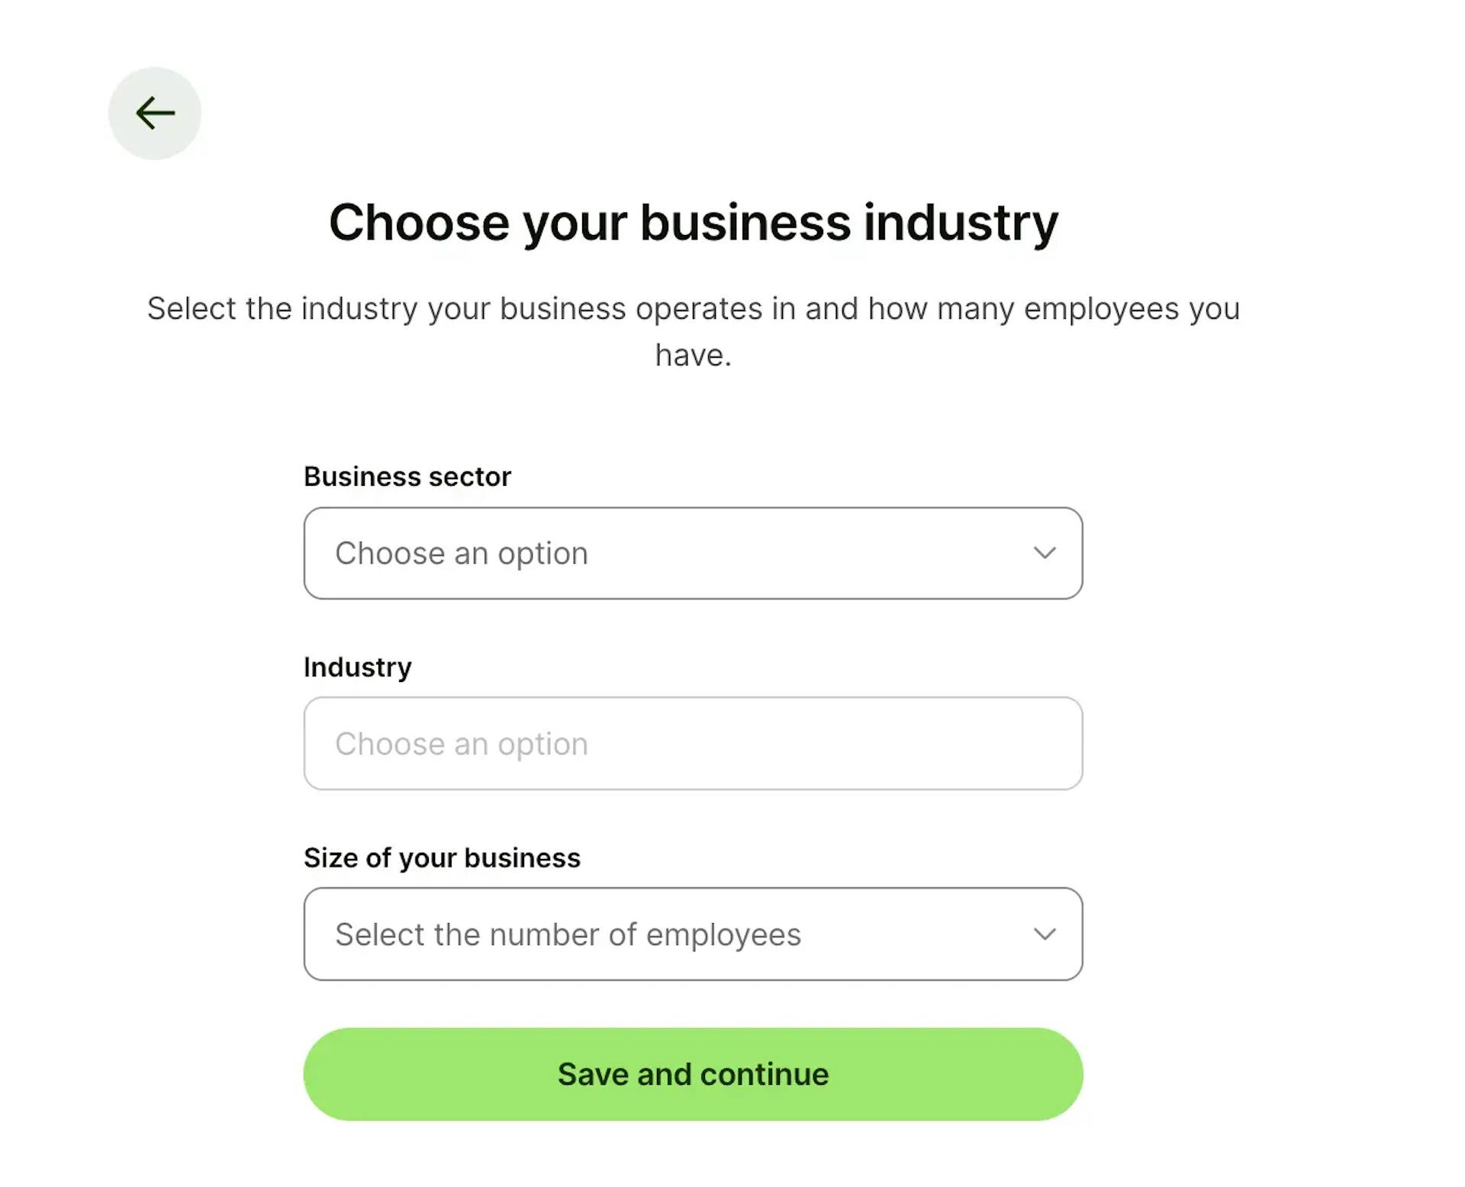The image size is (1465, 1187).
Task: Expand the Industry selection field
Action: [x=693, y=743]
